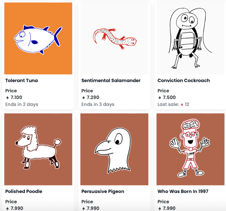The image size is (226, 211).
Task: Click Ethereum icon beside price 7.290
Action: point(83,98)
